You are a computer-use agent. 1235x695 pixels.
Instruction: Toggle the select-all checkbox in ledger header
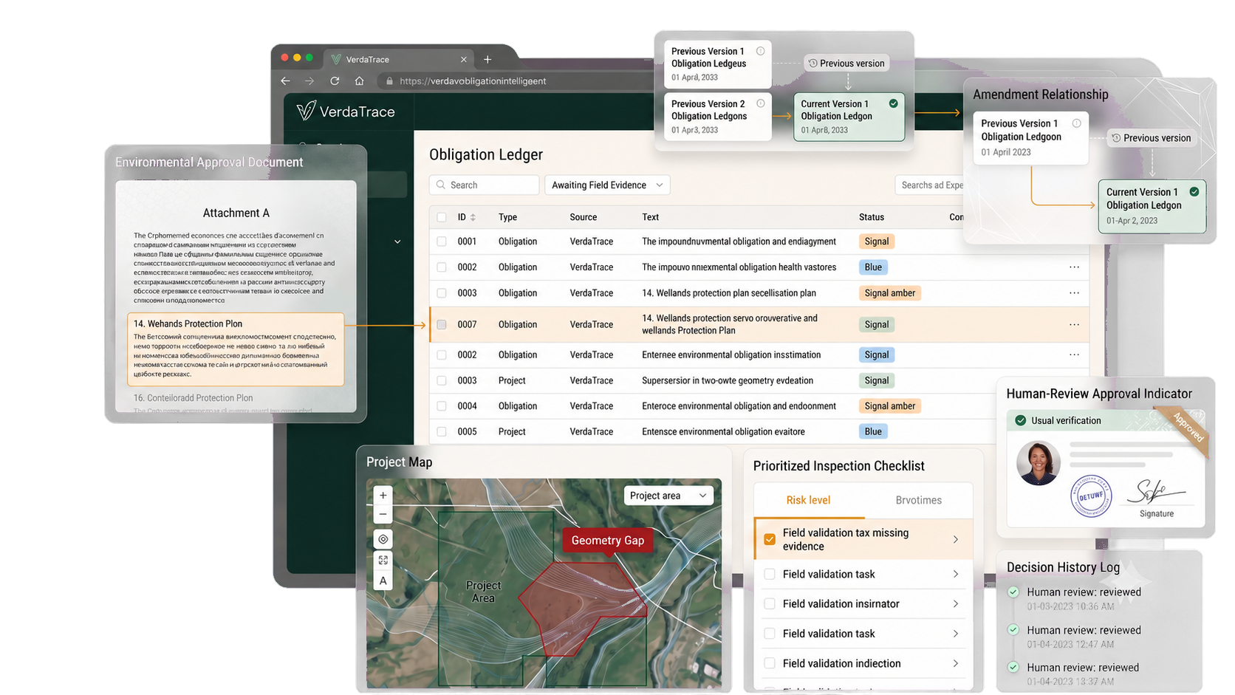(442, 217)
